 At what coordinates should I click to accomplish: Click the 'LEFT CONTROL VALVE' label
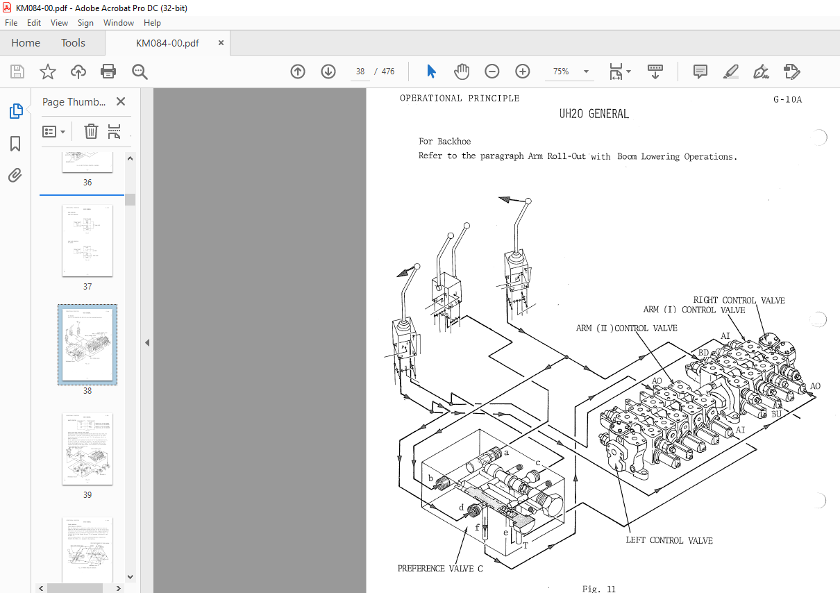point(669,540)
